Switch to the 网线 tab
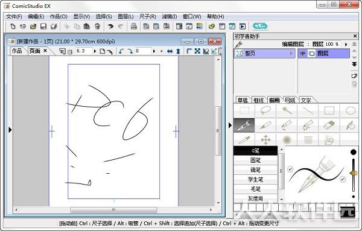 pyautogui.click(x=290, y=100)
